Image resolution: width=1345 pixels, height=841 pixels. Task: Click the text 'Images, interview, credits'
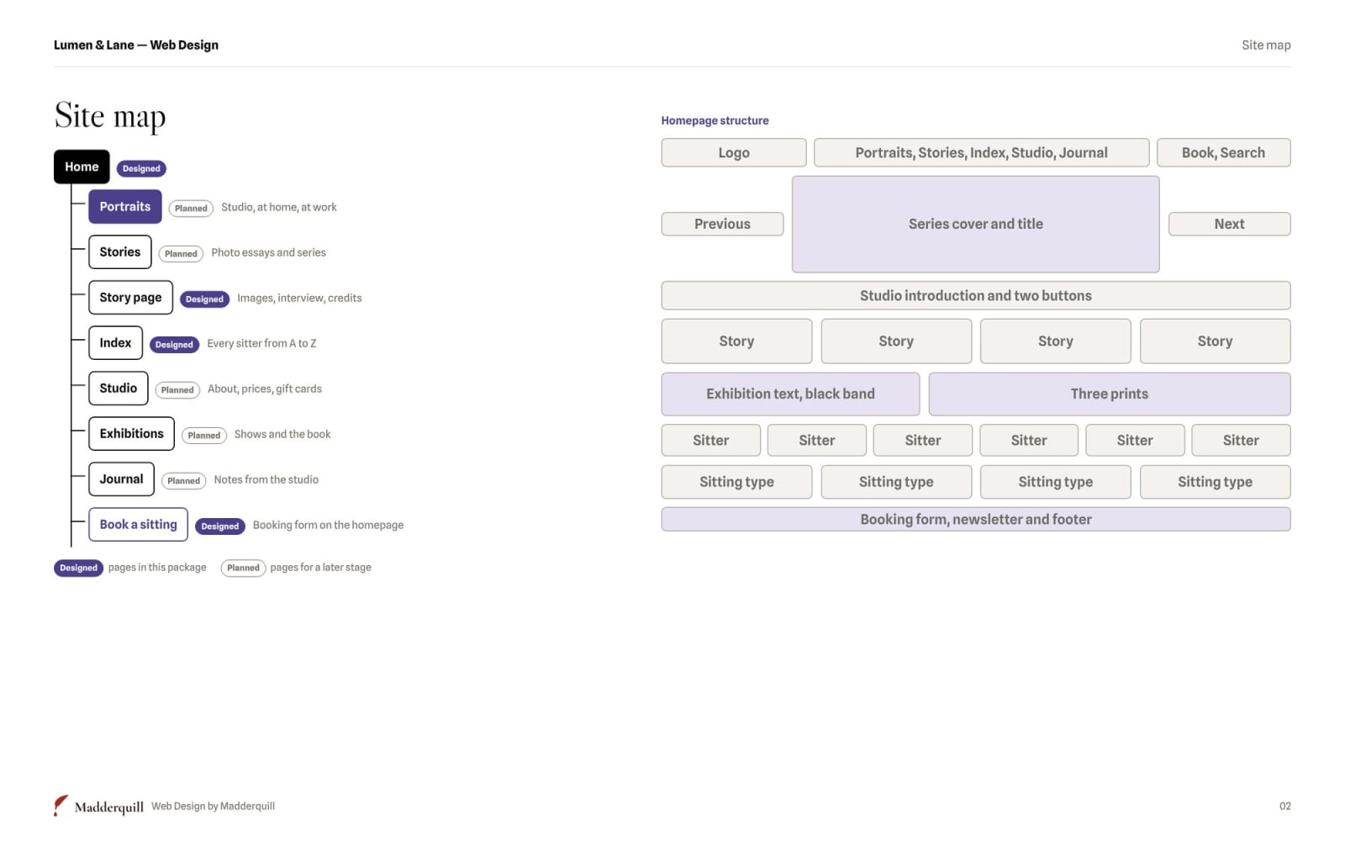pos(299,299)
